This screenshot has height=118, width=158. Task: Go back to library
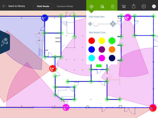(14, 6)
